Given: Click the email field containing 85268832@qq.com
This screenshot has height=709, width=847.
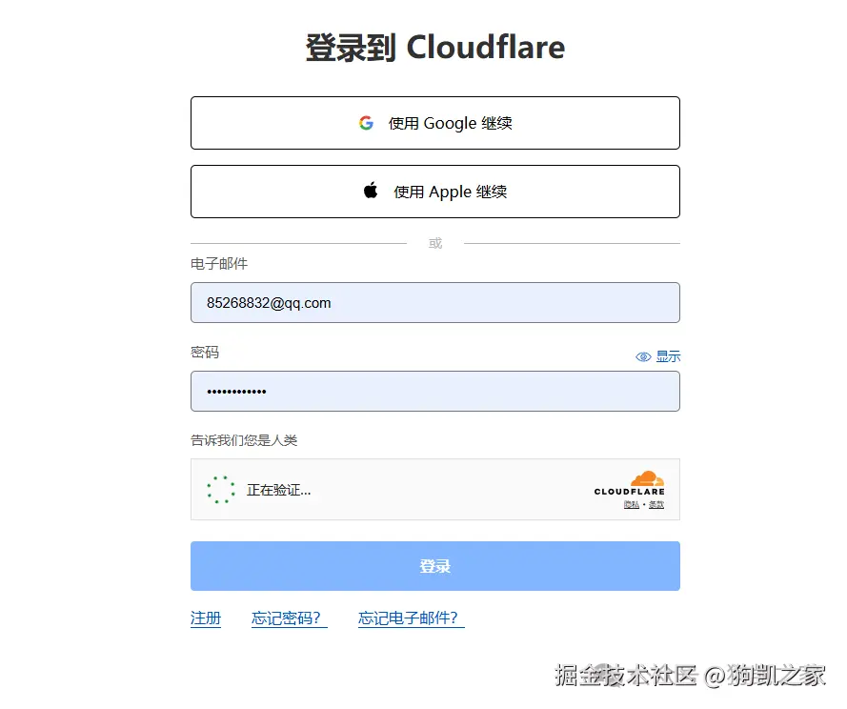Looking at the screenshot, I should (x=435, y=302).
